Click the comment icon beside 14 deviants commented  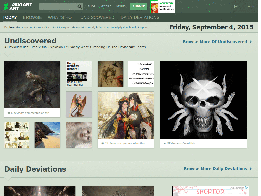103,143
